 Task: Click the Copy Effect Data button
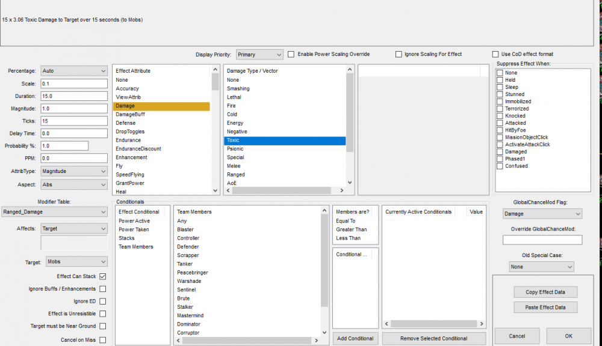click(545, 292)
